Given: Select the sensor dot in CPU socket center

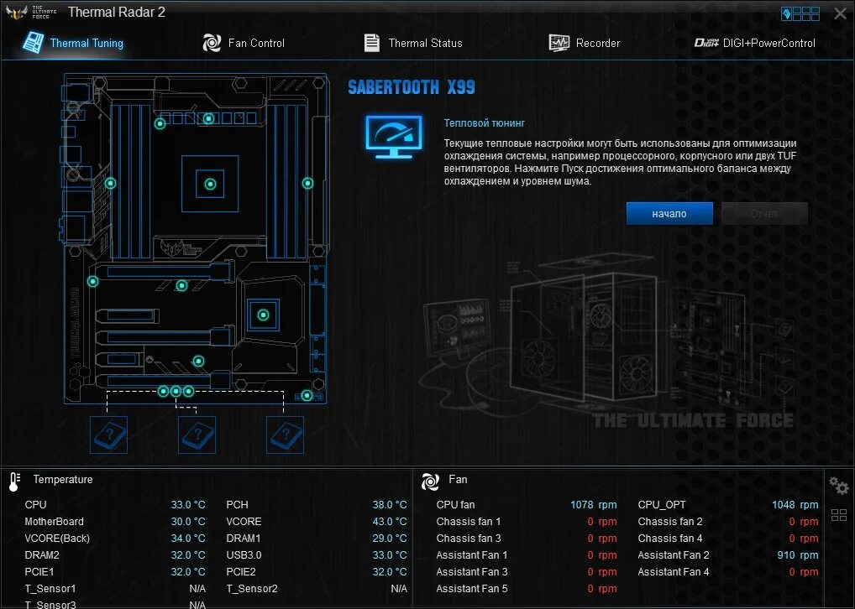Looking at the screenshot, I should click(x=210, y=184).
